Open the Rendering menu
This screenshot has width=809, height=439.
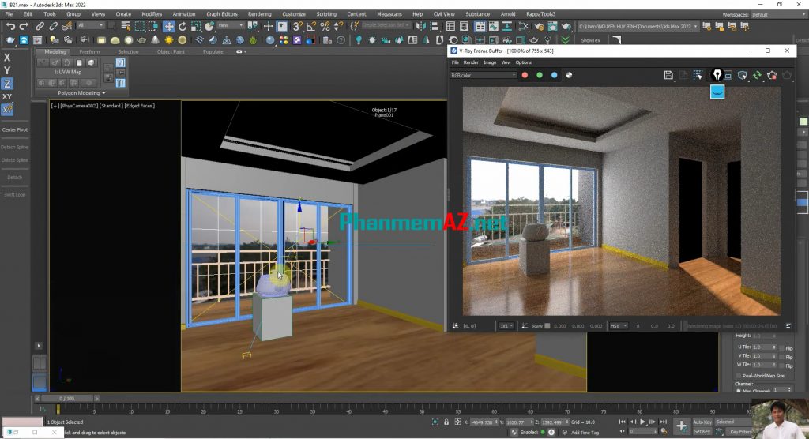[x=259, y=14]
